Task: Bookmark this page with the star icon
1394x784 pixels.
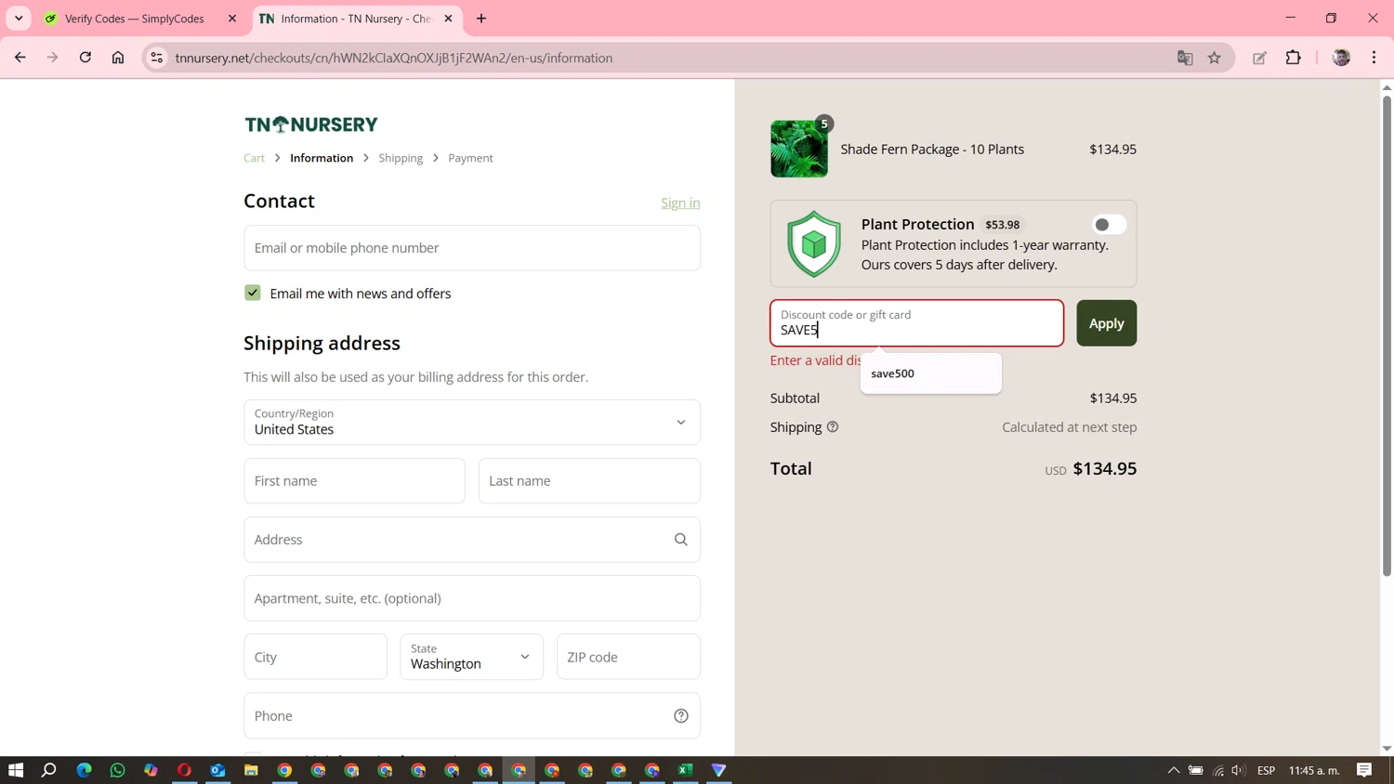Action: [1215, 58]
